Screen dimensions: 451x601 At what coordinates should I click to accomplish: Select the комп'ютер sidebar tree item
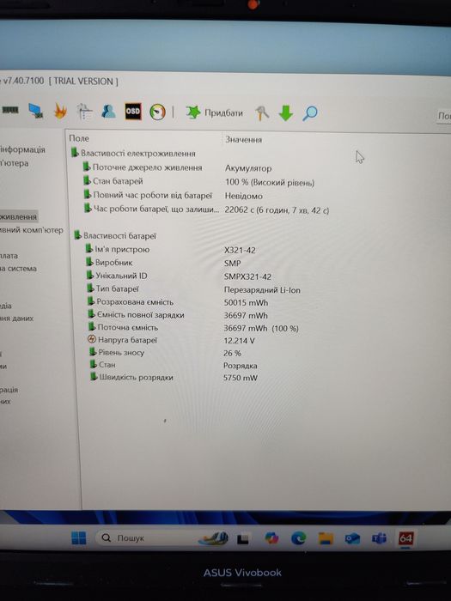(32, 230)
